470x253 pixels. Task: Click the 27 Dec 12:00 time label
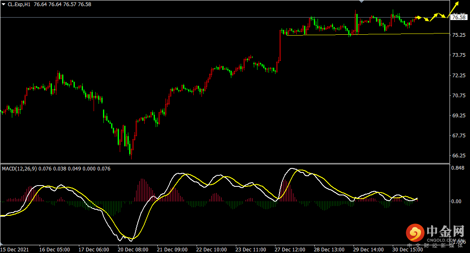point(290,250)
